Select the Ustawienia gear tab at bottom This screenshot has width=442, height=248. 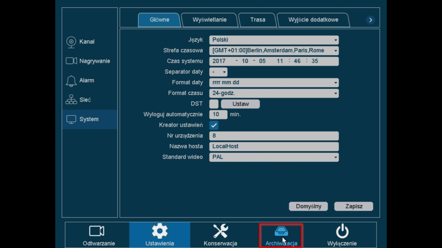tap(159, 235)
